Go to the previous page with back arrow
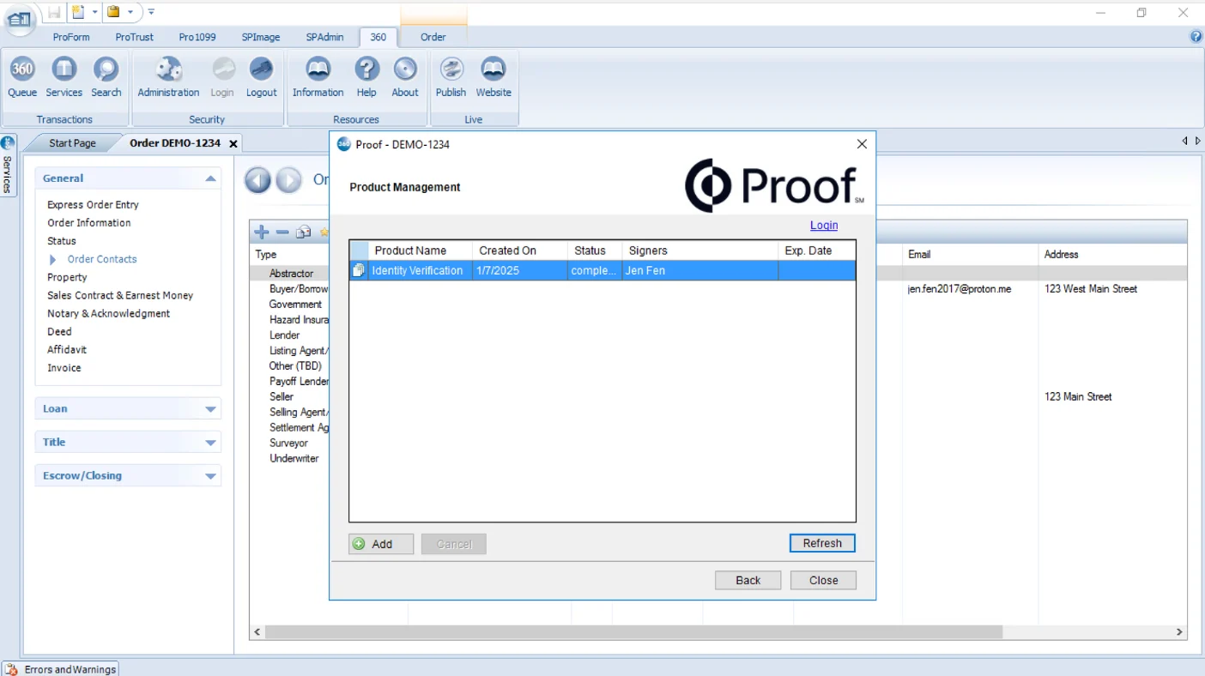The width and height of the screenshot is (1205, 676). click(x=258, y=180)
